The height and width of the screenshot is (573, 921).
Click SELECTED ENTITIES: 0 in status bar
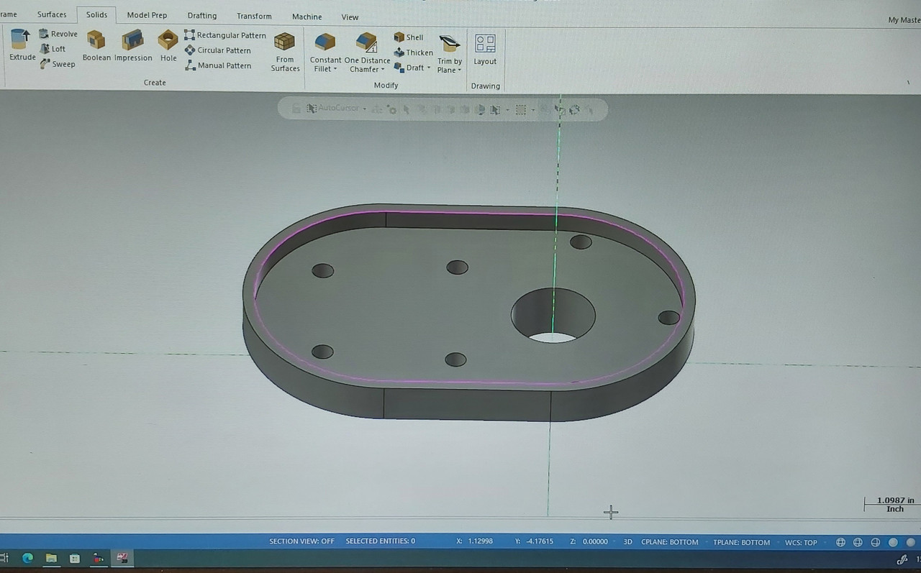click(x=380, y=541)
